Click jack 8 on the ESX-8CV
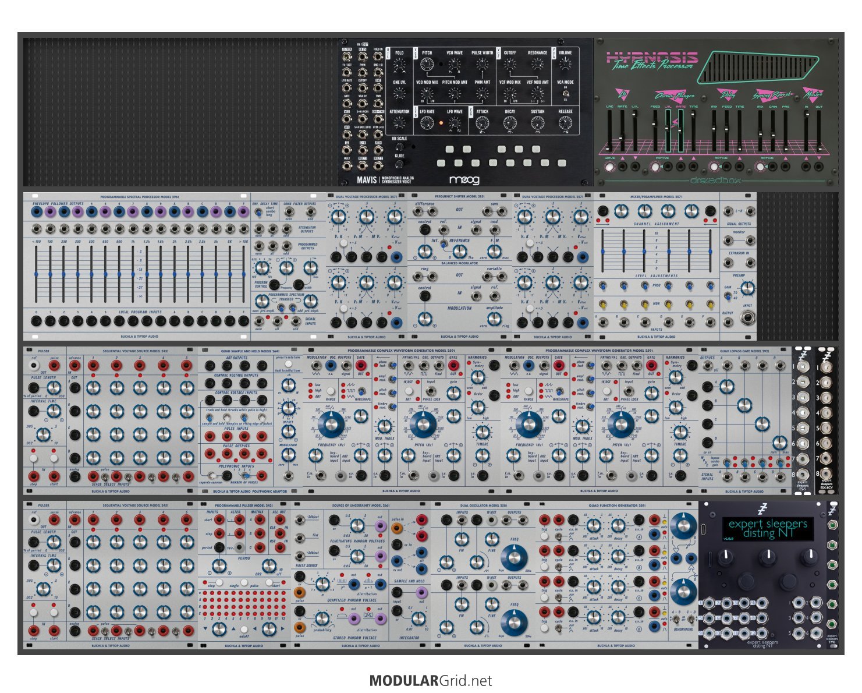This screenshot has height=693, width=862. click(826, 473)
